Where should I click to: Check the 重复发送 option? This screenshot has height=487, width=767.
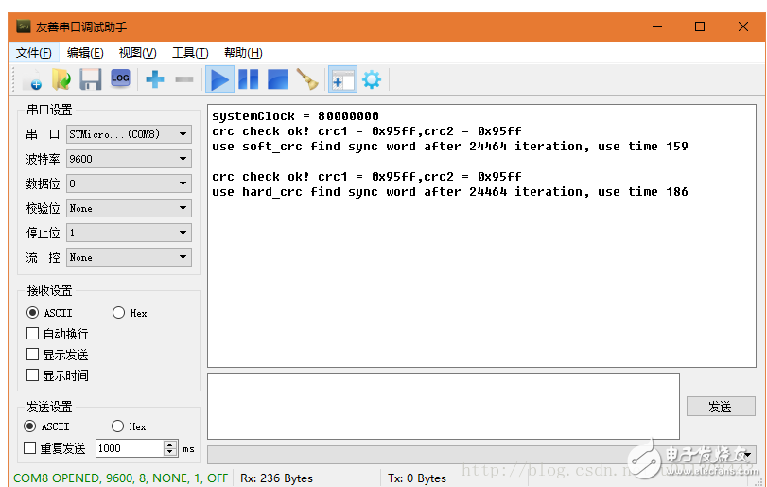pyautogui.click(x=30, y=448)
